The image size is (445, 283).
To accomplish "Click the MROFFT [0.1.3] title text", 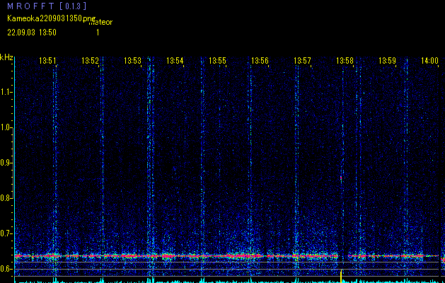I will (x=47, y=6).
